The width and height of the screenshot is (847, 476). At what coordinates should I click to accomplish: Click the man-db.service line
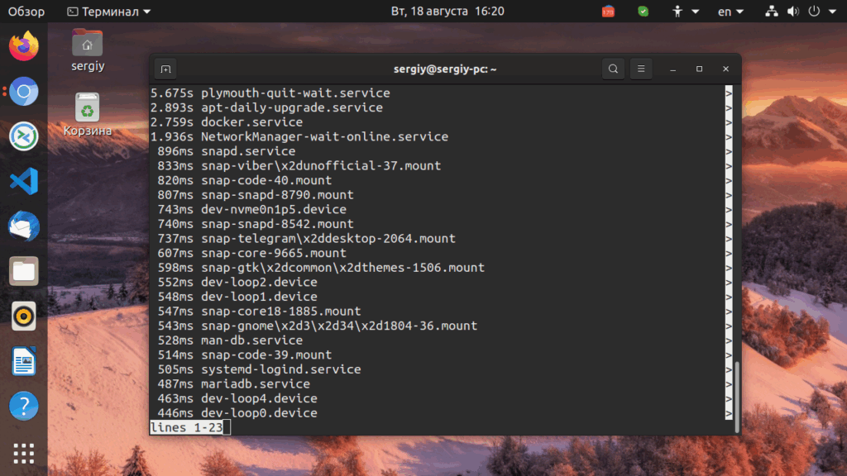230,340
